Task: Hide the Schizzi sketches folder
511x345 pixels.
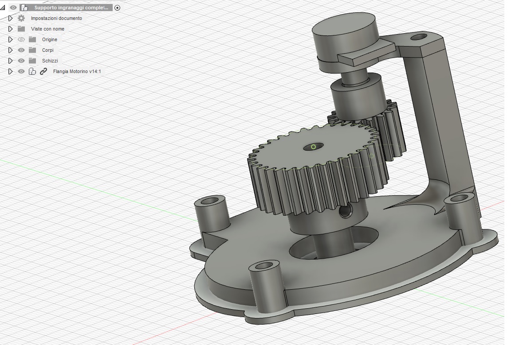Action: (21, 61)
